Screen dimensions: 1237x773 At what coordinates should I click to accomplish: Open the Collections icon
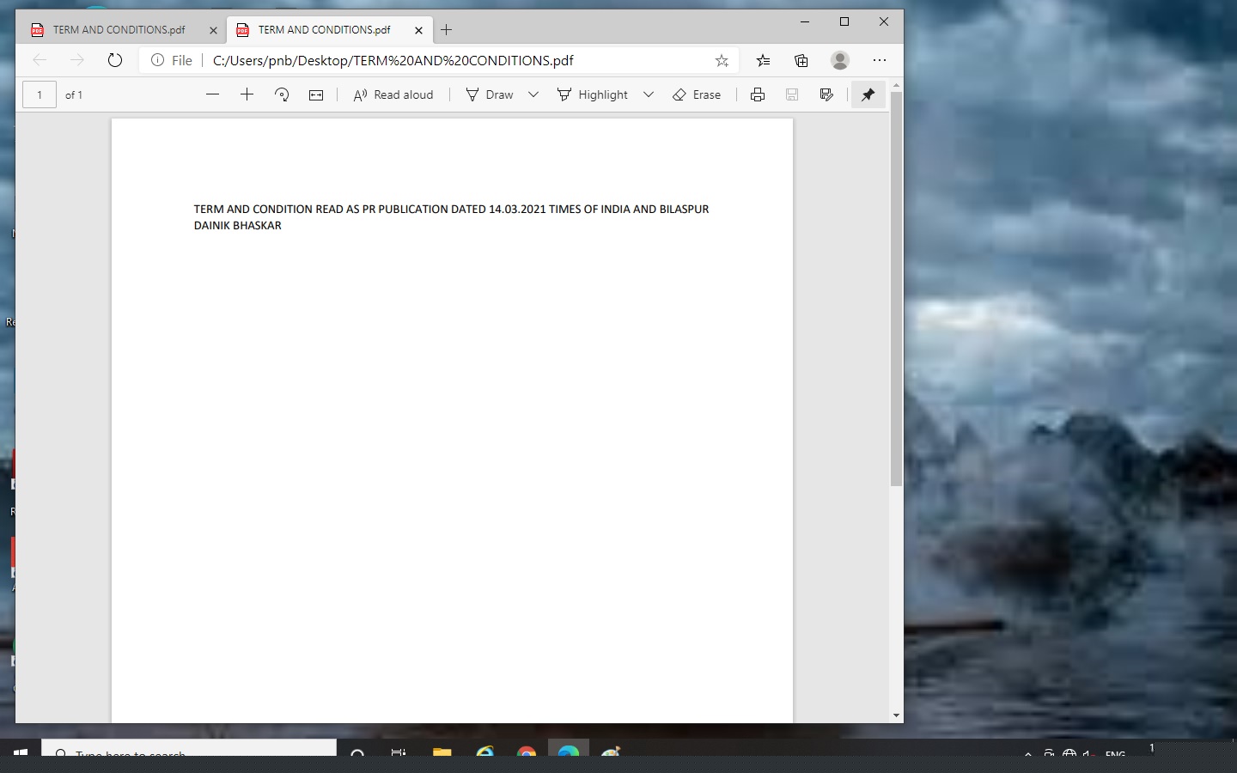801,60
